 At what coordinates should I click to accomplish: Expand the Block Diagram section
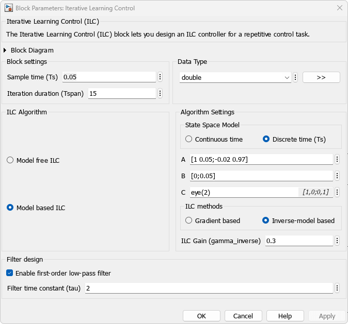pos(6,50)
